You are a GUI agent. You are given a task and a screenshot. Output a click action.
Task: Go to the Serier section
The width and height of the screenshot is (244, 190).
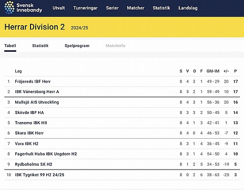click(112, 8)
